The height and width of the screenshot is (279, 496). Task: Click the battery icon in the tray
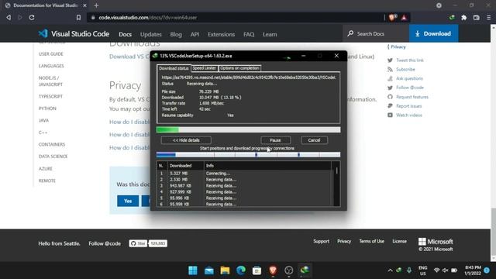pyautogui.click(x=454, y=270)
